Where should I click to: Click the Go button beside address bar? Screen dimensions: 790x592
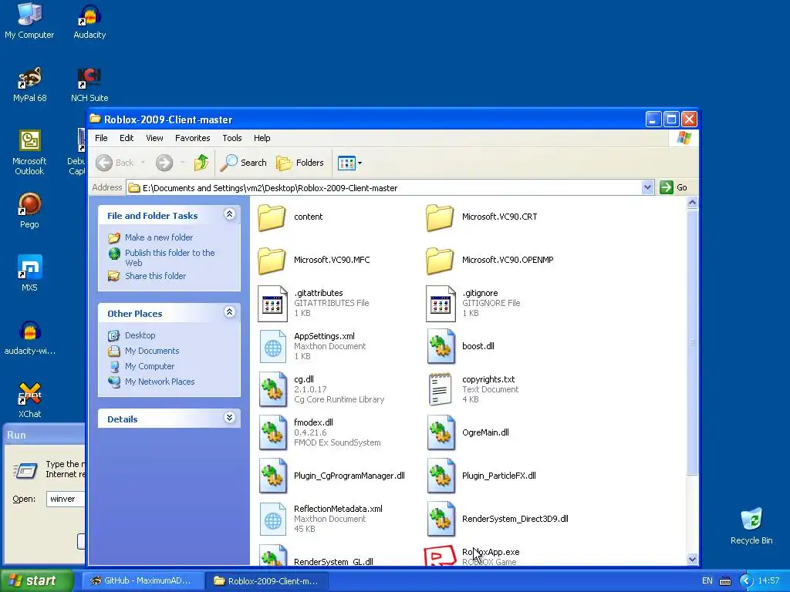point(674,188)
